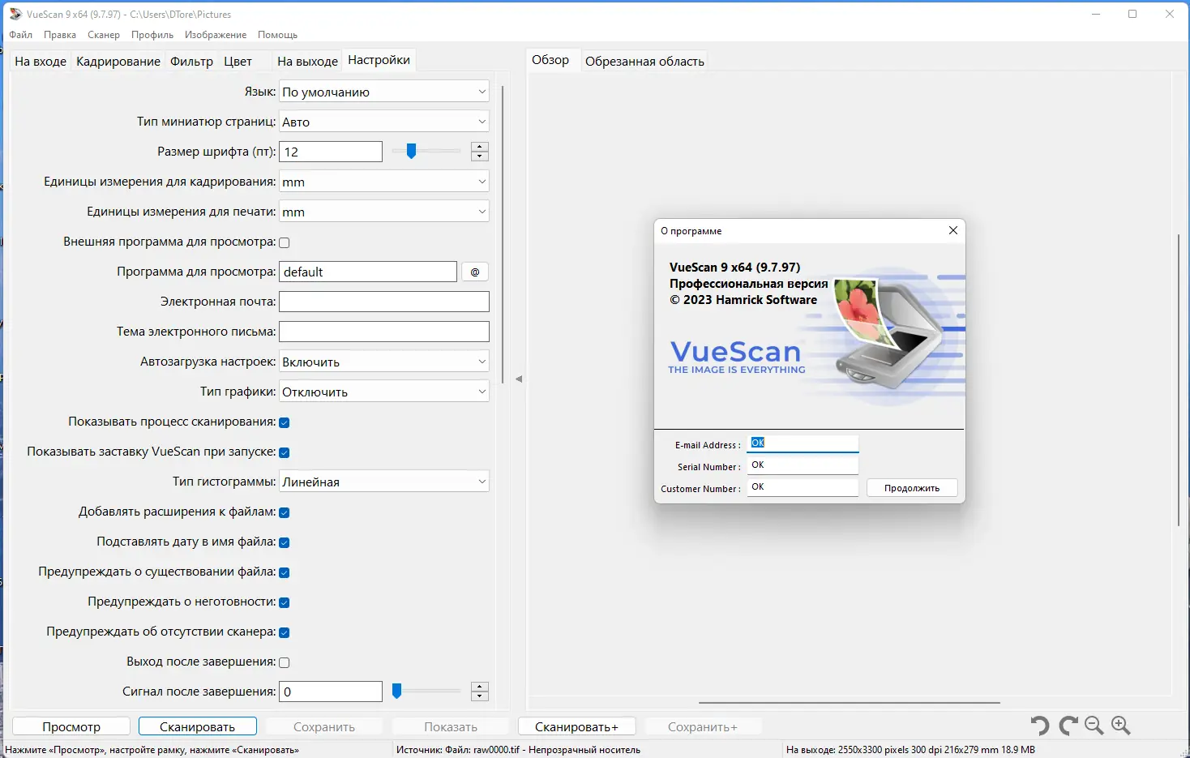
Task: Rotate the image counterclockwise
Action: point(1040,726)
